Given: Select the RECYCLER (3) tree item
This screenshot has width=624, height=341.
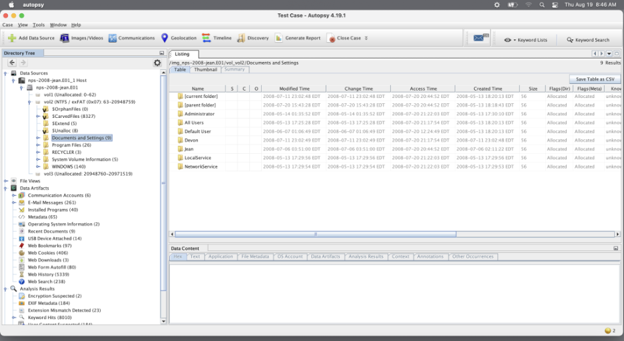Looking at the screenshot, I should [67, 153].
